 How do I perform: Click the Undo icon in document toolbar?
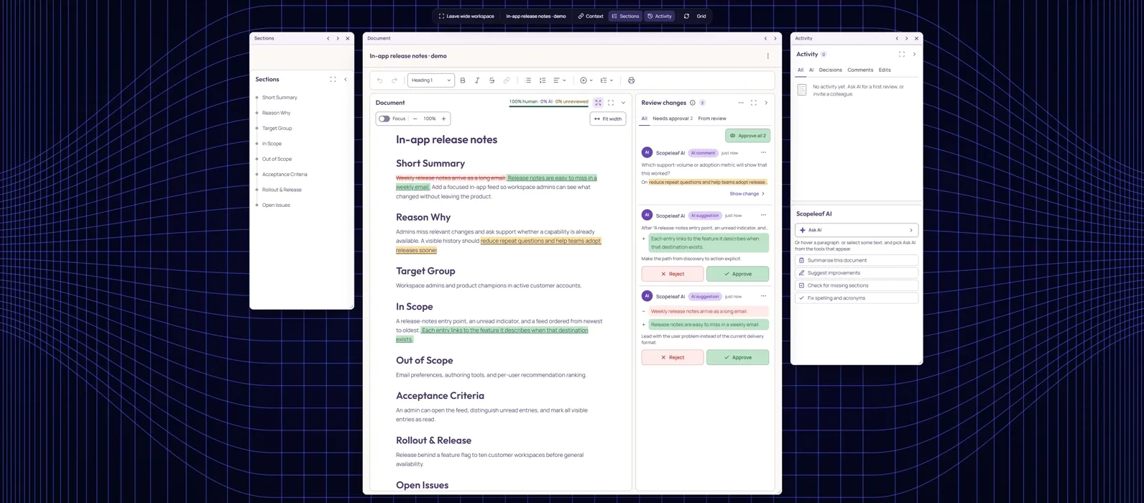380,80
